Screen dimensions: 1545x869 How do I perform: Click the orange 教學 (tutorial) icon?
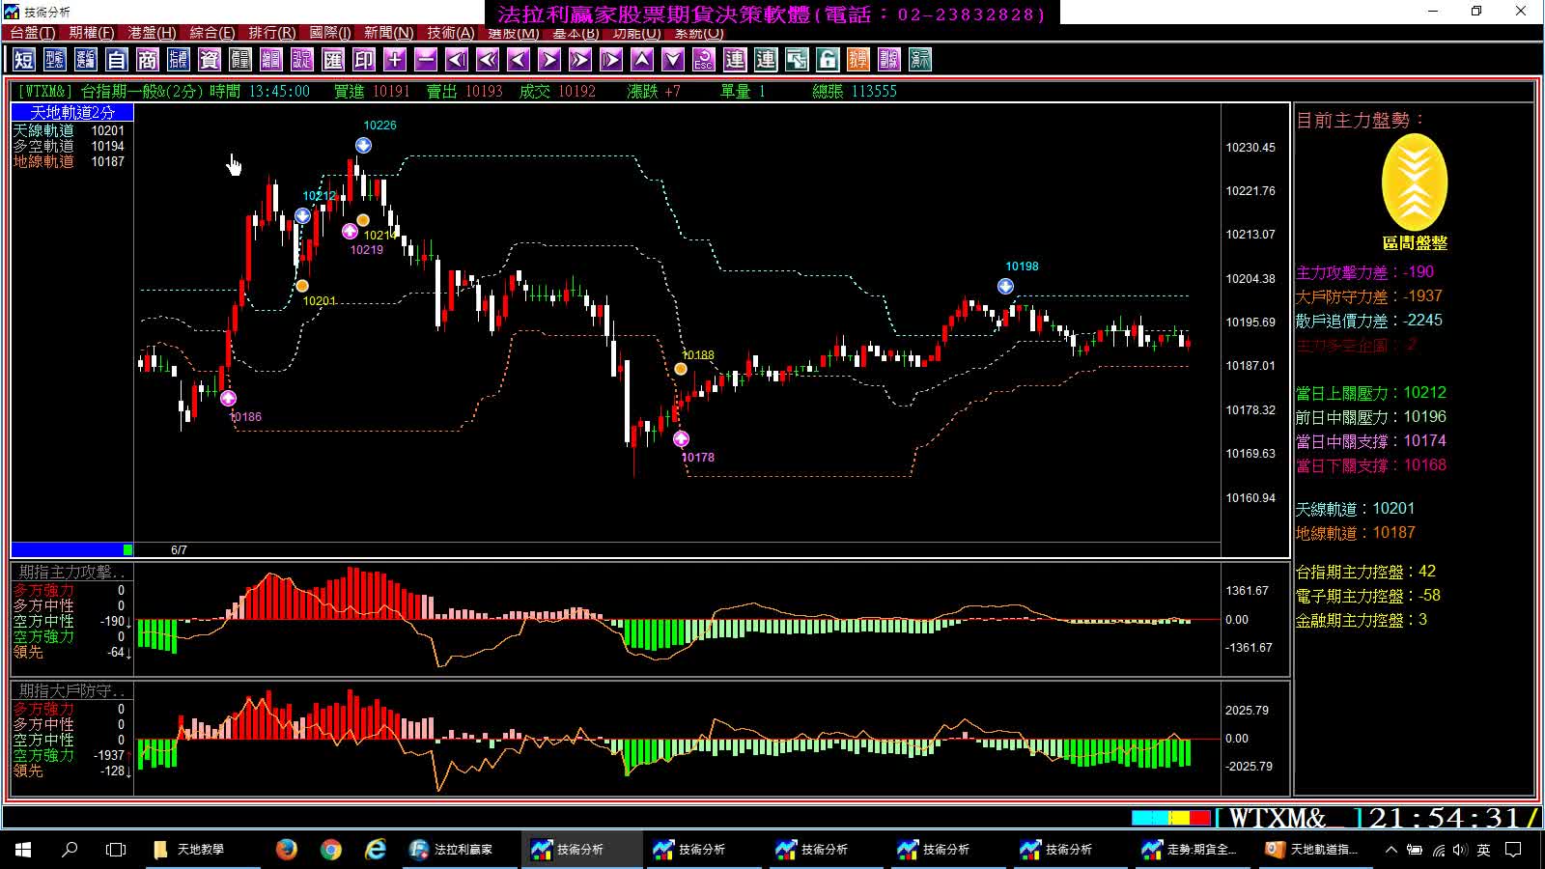(x=858, y=60)
